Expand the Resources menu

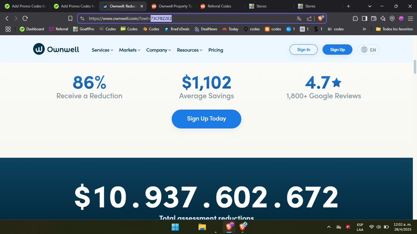[190, 50]
